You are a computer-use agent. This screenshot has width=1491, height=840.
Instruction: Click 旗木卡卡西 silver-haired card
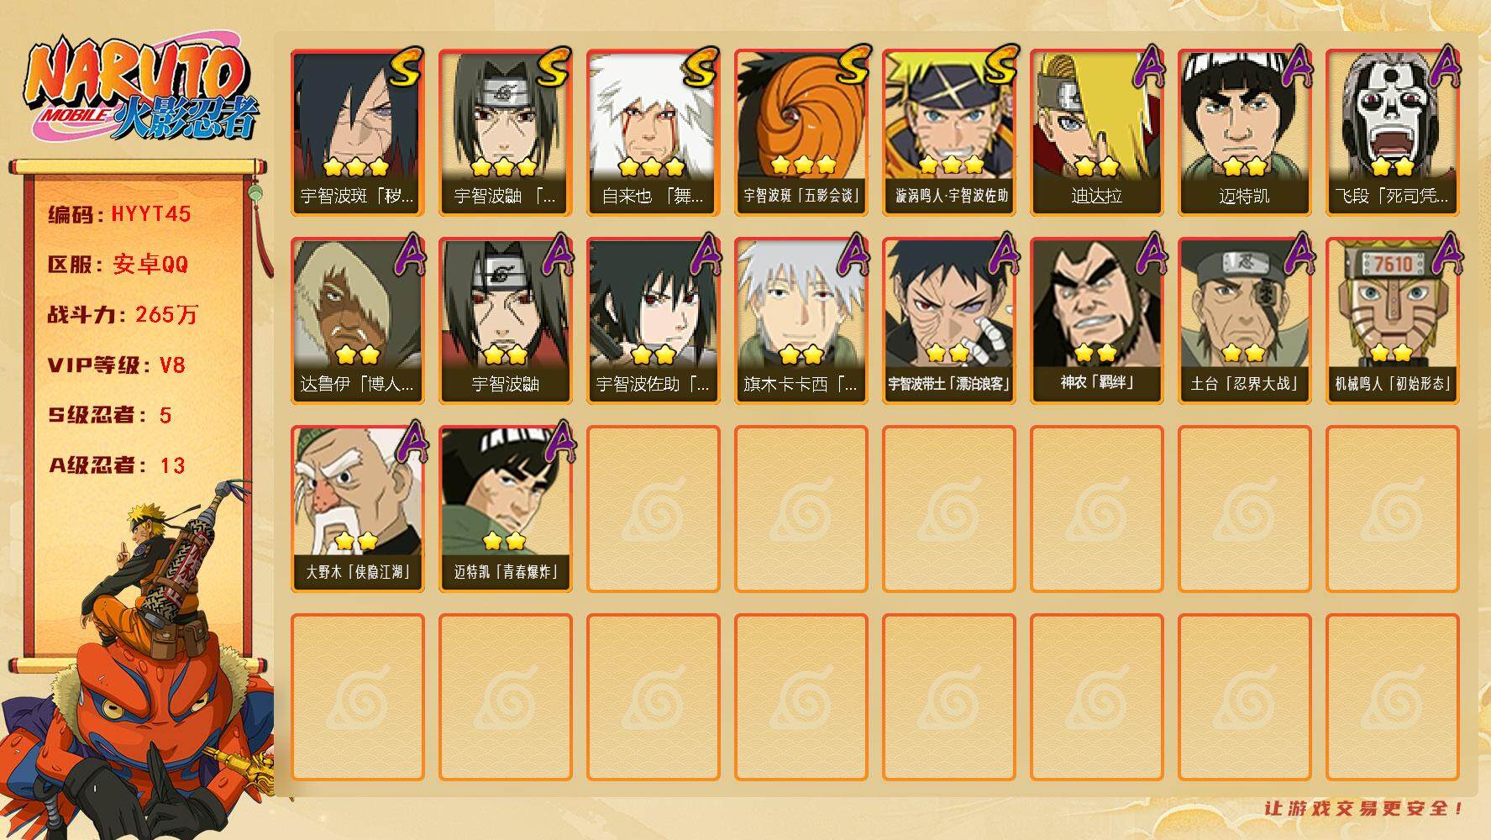[801, 321]
